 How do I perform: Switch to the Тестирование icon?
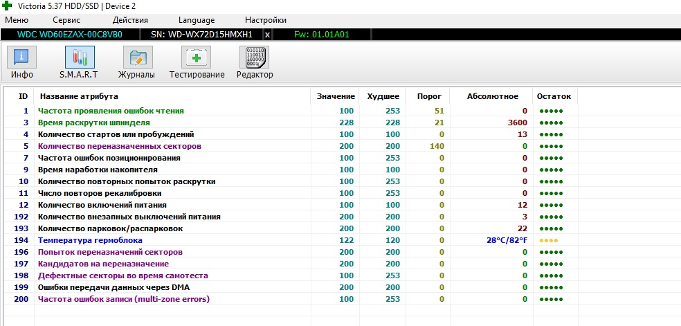197,57
